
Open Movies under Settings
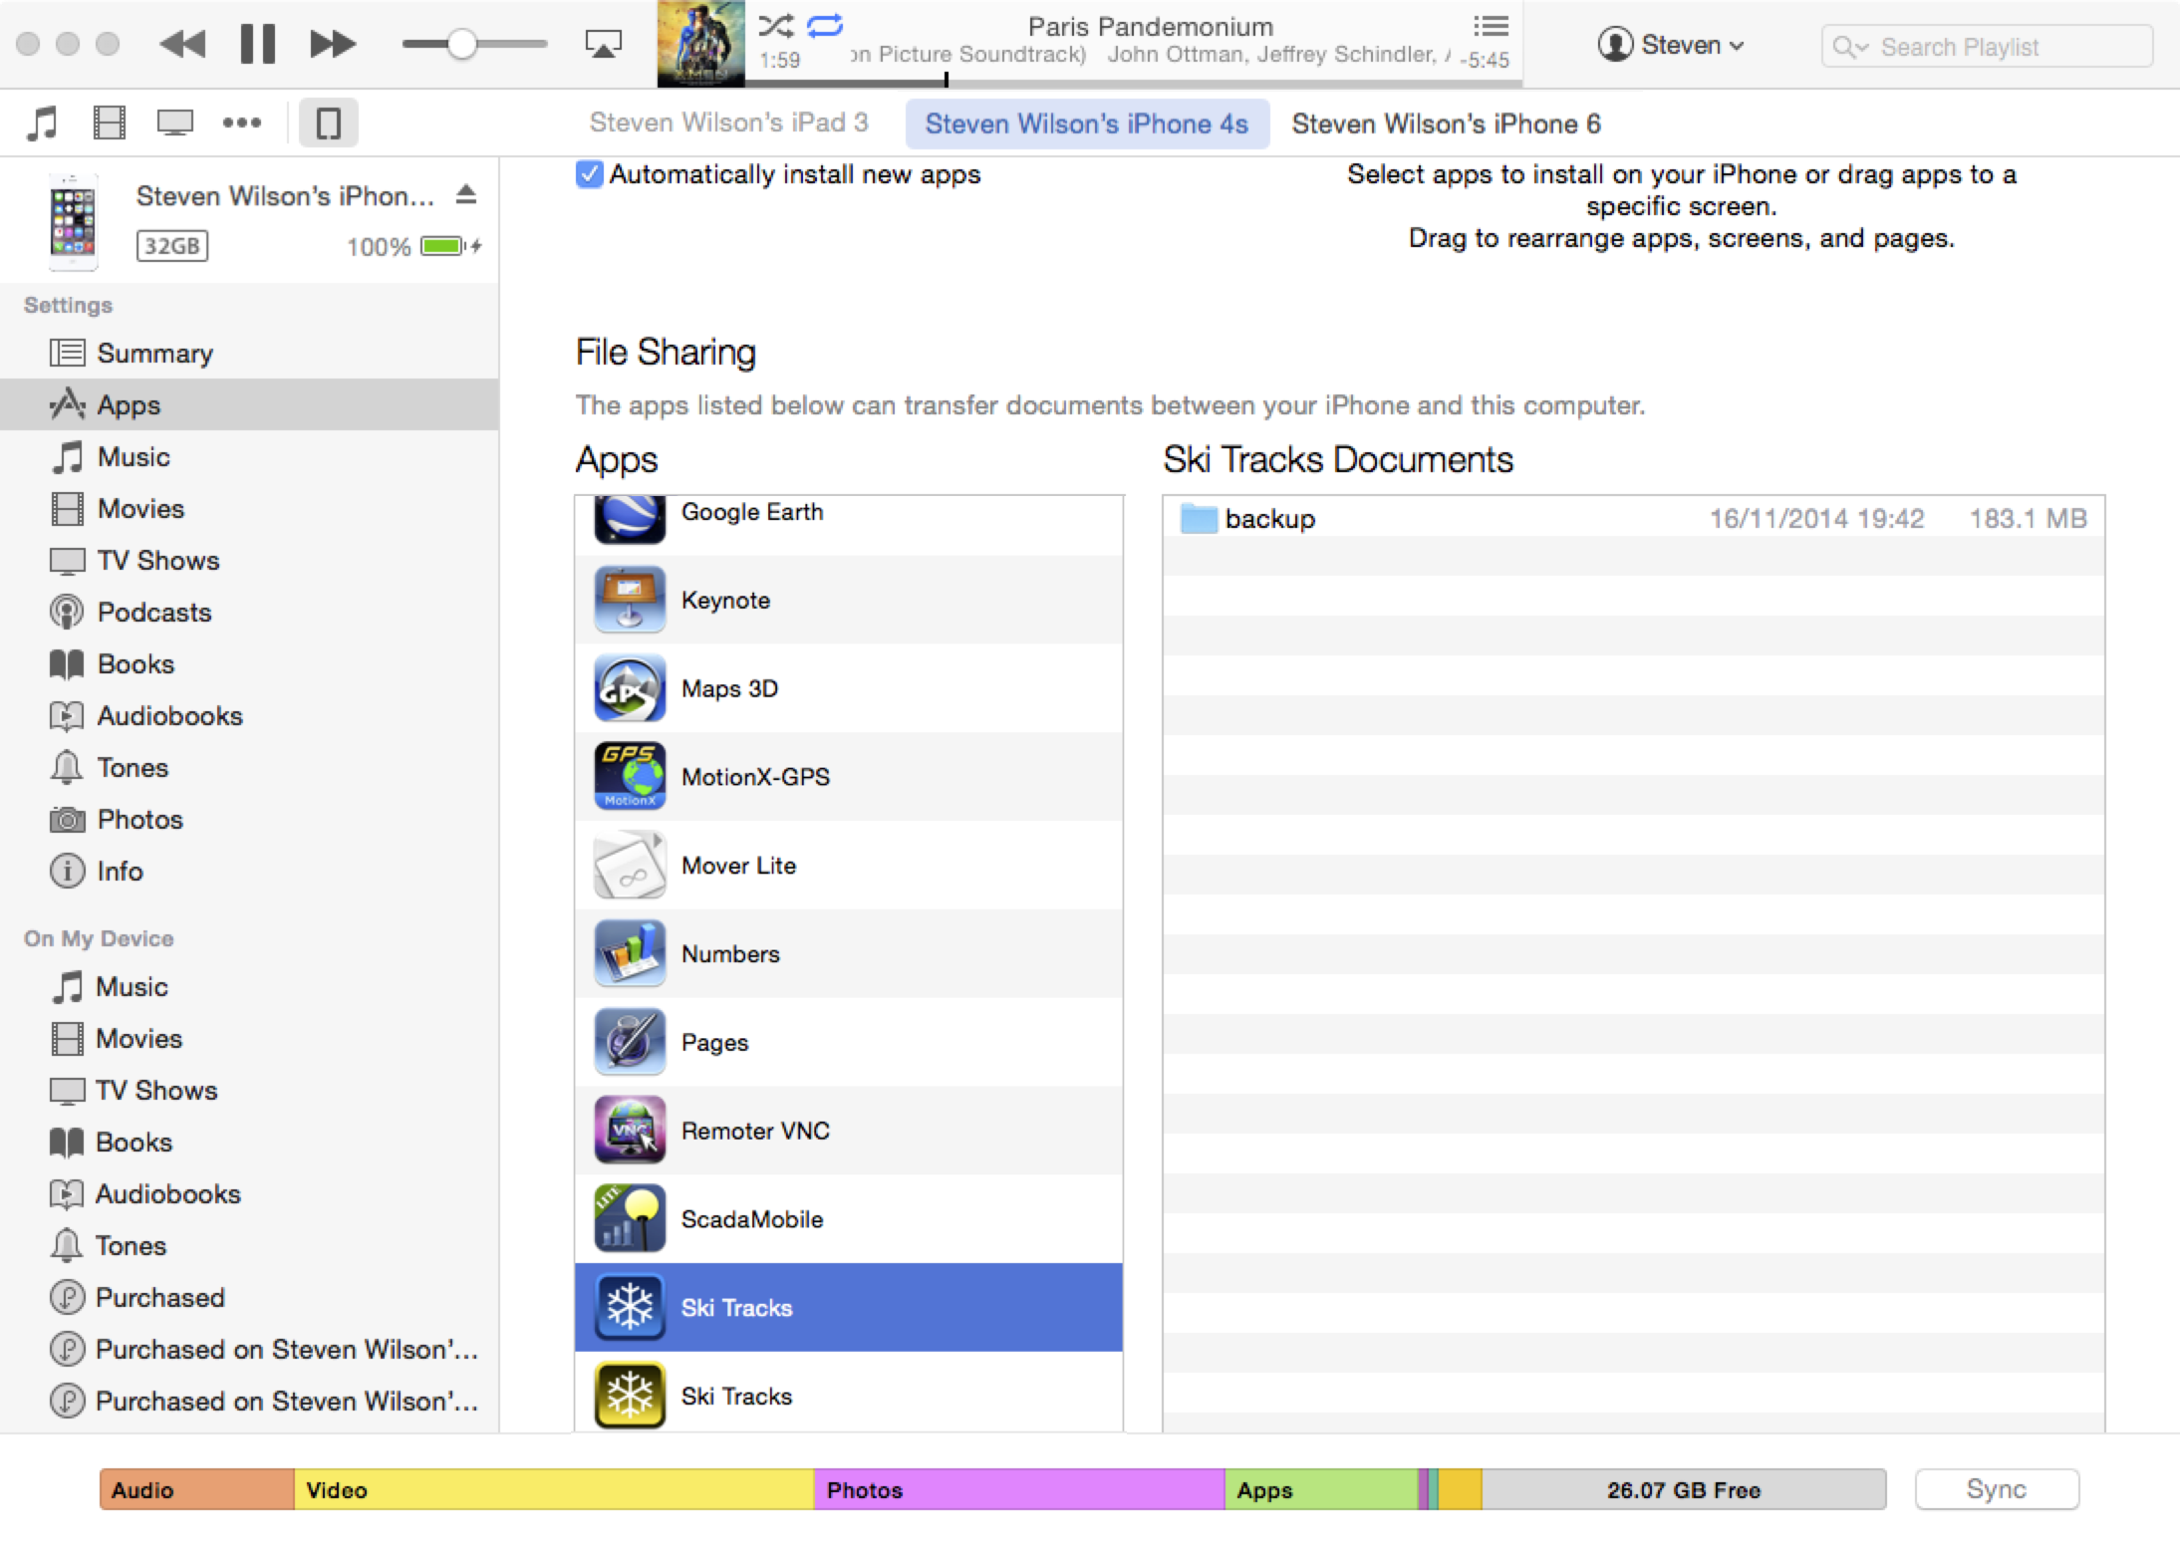249,508
